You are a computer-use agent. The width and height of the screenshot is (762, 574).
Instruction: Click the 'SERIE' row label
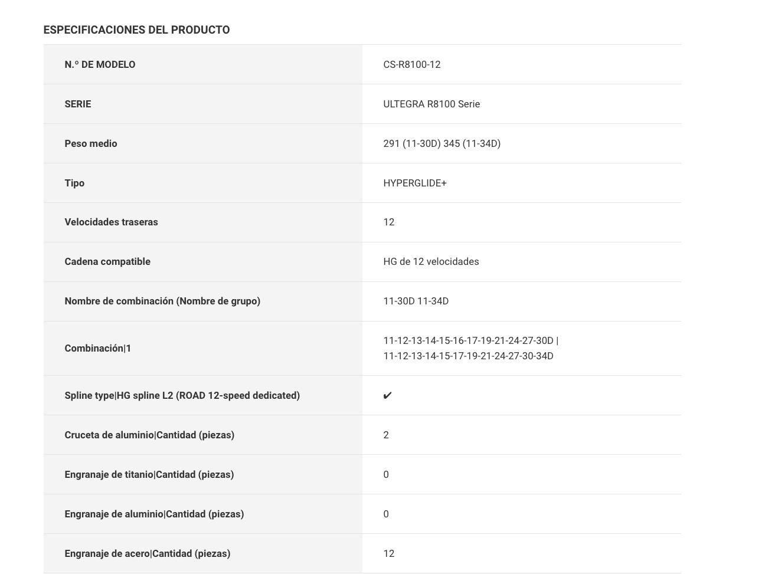77,104
